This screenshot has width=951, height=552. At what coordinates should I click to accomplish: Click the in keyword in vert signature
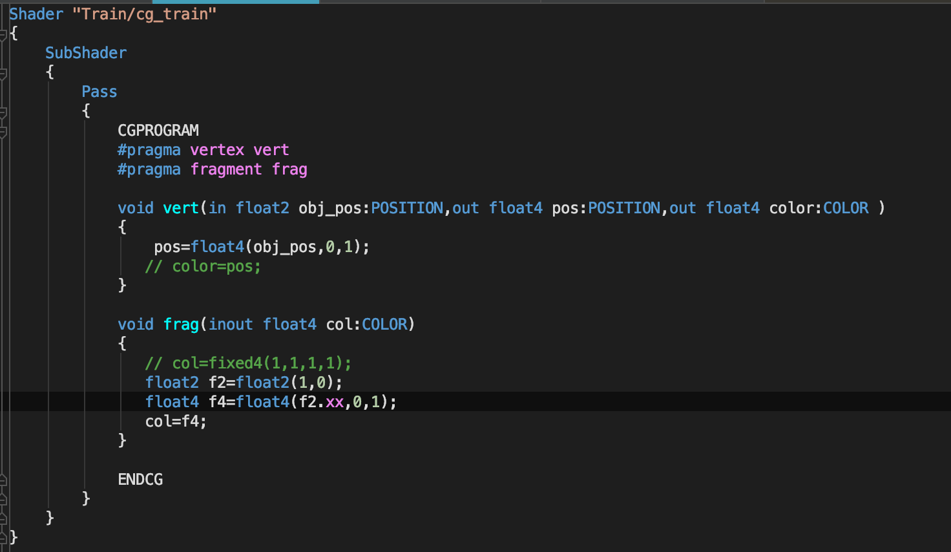[x=217, y=208]
